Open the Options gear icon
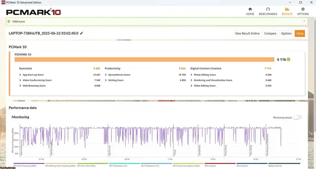Screen dimensions: 316x169 pyautogui.click(x=303, y=9)
